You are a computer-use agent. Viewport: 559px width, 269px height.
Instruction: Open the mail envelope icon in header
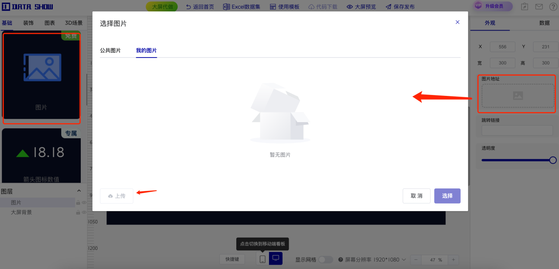(x=539, y=7)
